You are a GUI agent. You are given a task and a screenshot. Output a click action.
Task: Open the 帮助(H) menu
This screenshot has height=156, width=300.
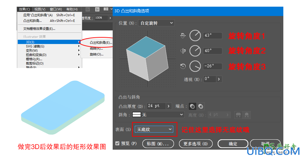point(72,9)
